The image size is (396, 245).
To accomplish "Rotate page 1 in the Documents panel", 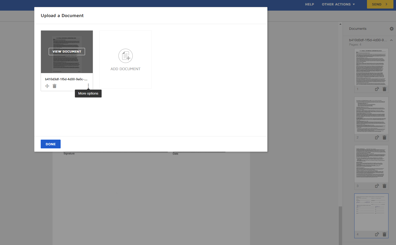I will (x=377, y=89).
